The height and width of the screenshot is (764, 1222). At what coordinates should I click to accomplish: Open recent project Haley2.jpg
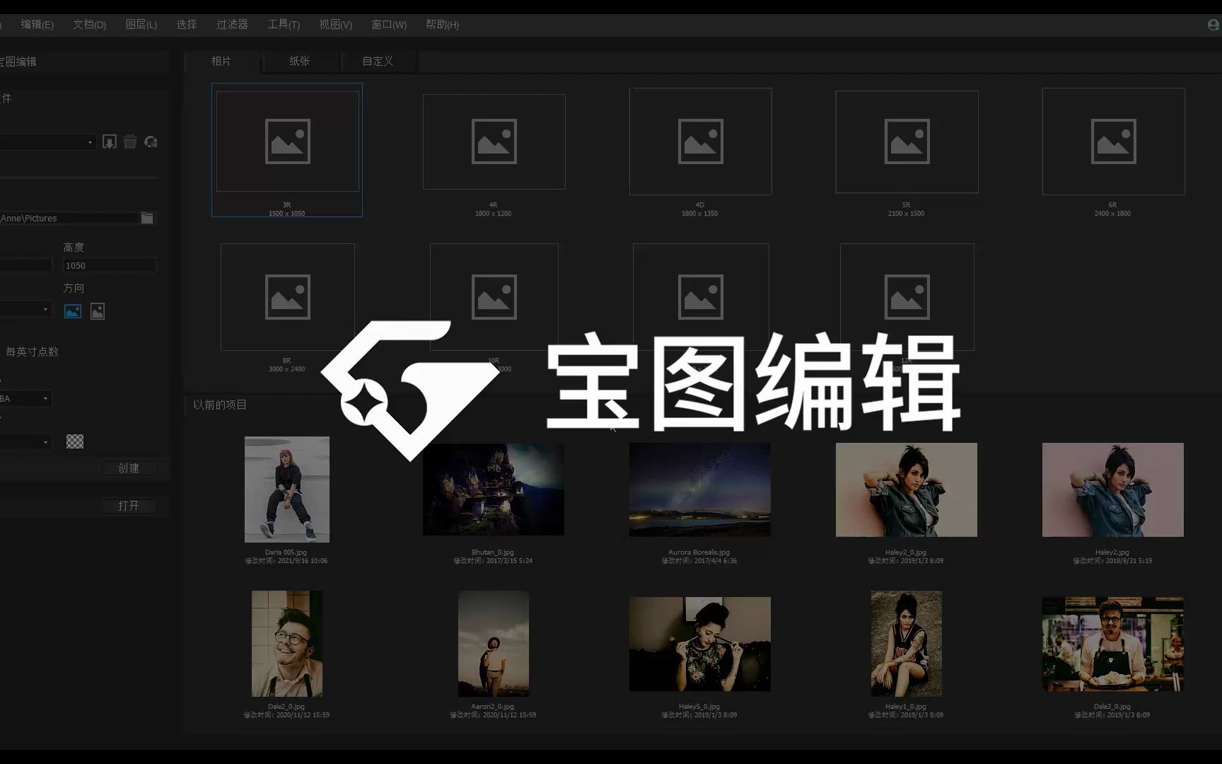point(1113,490)
